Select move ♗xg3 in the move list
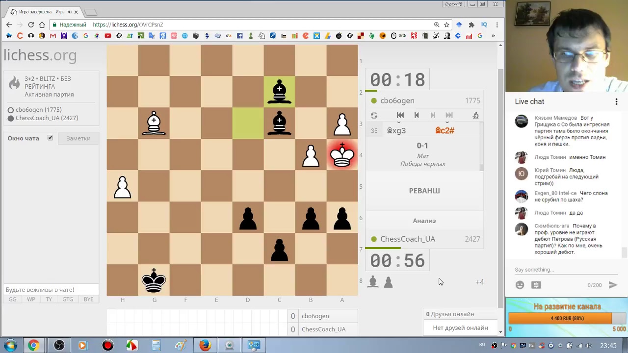 click(x=396, y=130)
